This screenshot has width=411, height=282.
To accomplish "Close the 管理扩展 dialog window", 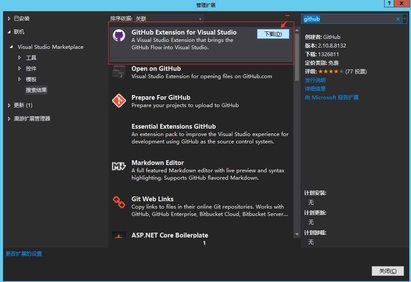I will (x=401, y=3).
